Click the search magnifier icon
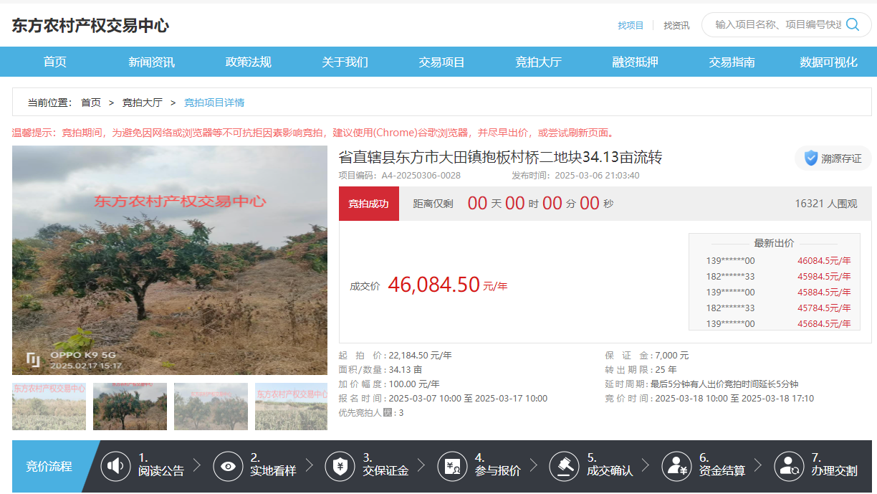The height and width of the screenshot is (494, 877). [x=853, y=24]
